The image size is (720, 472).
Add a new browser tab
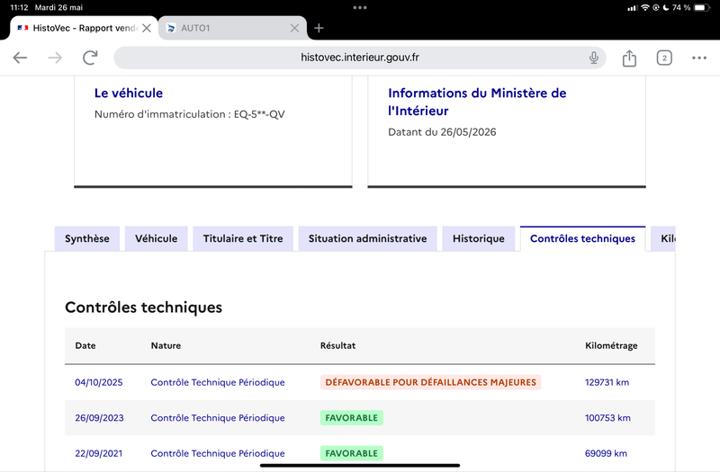[319, 29]
